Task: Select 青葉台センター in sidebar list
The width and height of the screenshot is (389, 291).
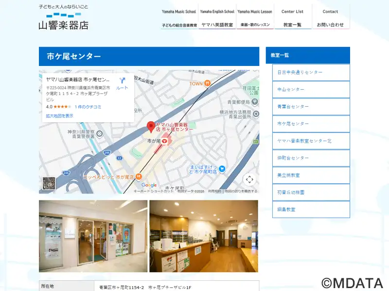Action: tap(311, 107)
